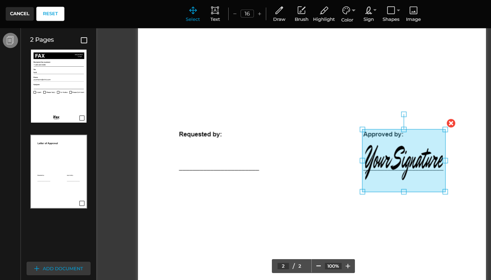Image resolution: width=491 pixels, height=280 pixels.
Task: Click the minus to zoom out from 100%
Action: [319, 266]
